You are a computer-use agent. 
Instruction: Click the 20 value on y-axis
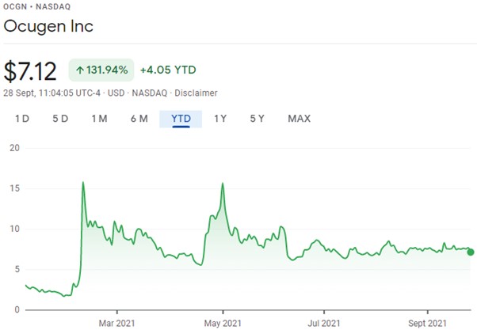tap(14, 148)
